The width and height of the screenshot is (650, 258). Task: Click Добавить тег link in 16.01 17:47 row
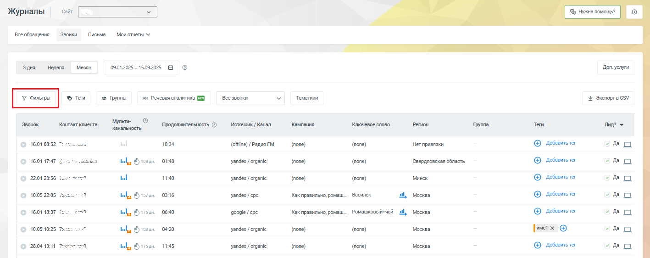pos(561,160)
